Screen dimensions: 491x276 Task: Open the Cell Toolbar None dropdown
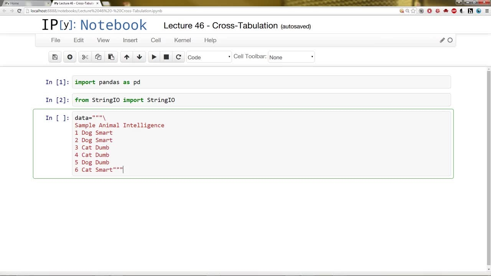pos(291,57)
